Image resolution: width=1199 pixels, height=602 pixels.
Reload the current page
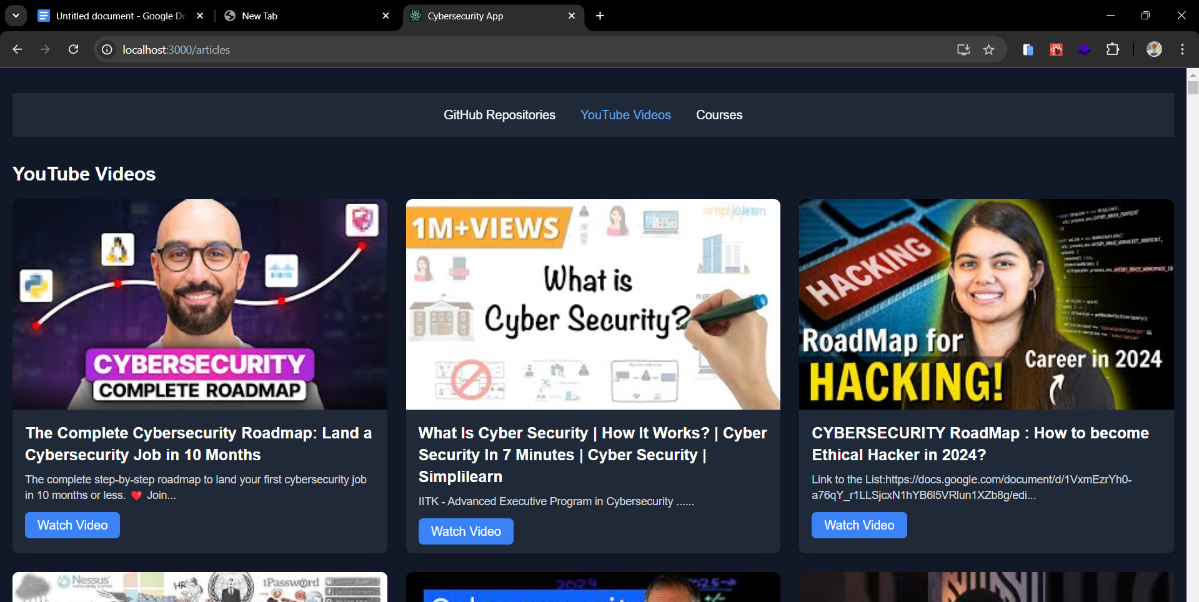click(x=73, y=49)
